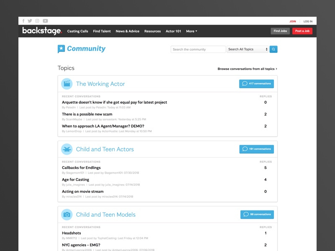335x251 pixels.
Task: Open The Working Actor topic title
Action: [x=100, y=84]
